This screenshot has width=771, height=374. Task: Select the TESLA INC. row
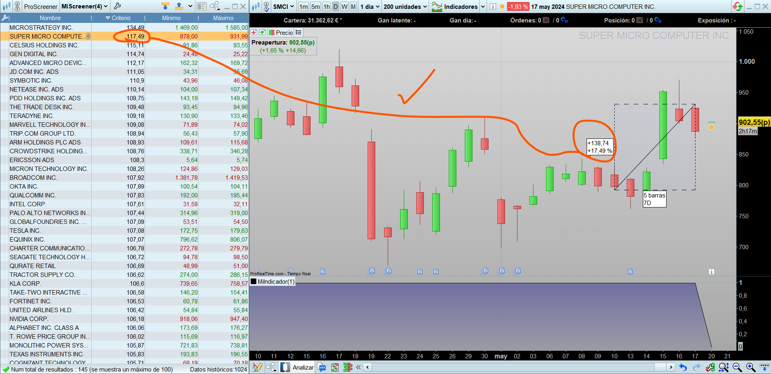125,231
